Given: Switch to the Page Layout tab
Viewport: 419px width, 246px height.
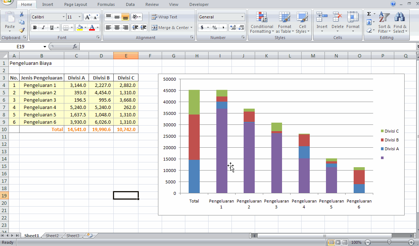Looking at the screenshot, I should point(76,4).
